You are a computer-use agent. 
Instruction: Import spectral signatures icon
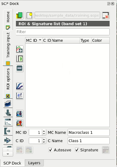pos(20,114)
